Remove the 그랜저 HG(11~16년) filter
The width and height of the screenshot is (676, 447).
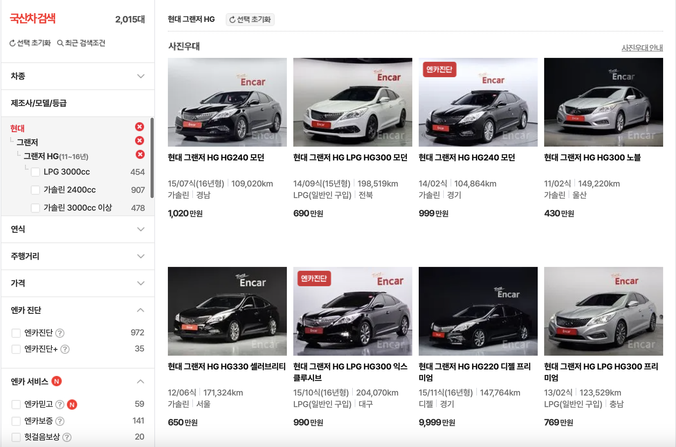pyautogui.click(x=140, y=154)
